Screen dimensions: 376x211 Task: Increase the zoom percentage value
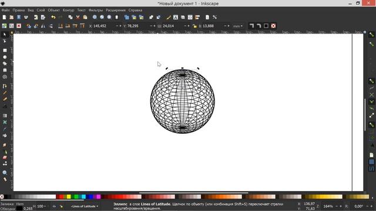341,206
